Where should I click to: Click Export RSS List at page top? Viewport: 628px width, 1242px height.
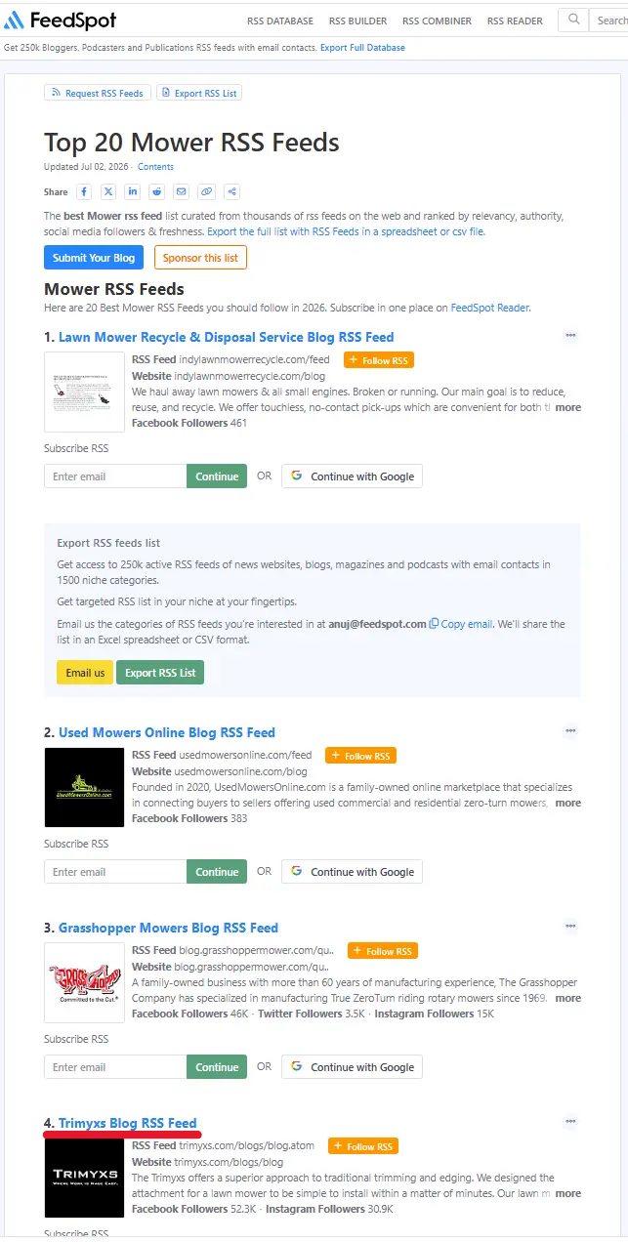[199, 93]
